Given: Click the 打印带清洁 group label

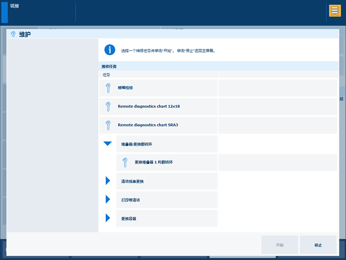Looking at the screenshot, I should (167, 200).
